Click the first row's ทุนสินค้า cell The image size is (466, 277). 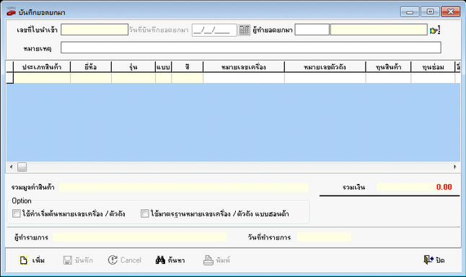[388, 78]
